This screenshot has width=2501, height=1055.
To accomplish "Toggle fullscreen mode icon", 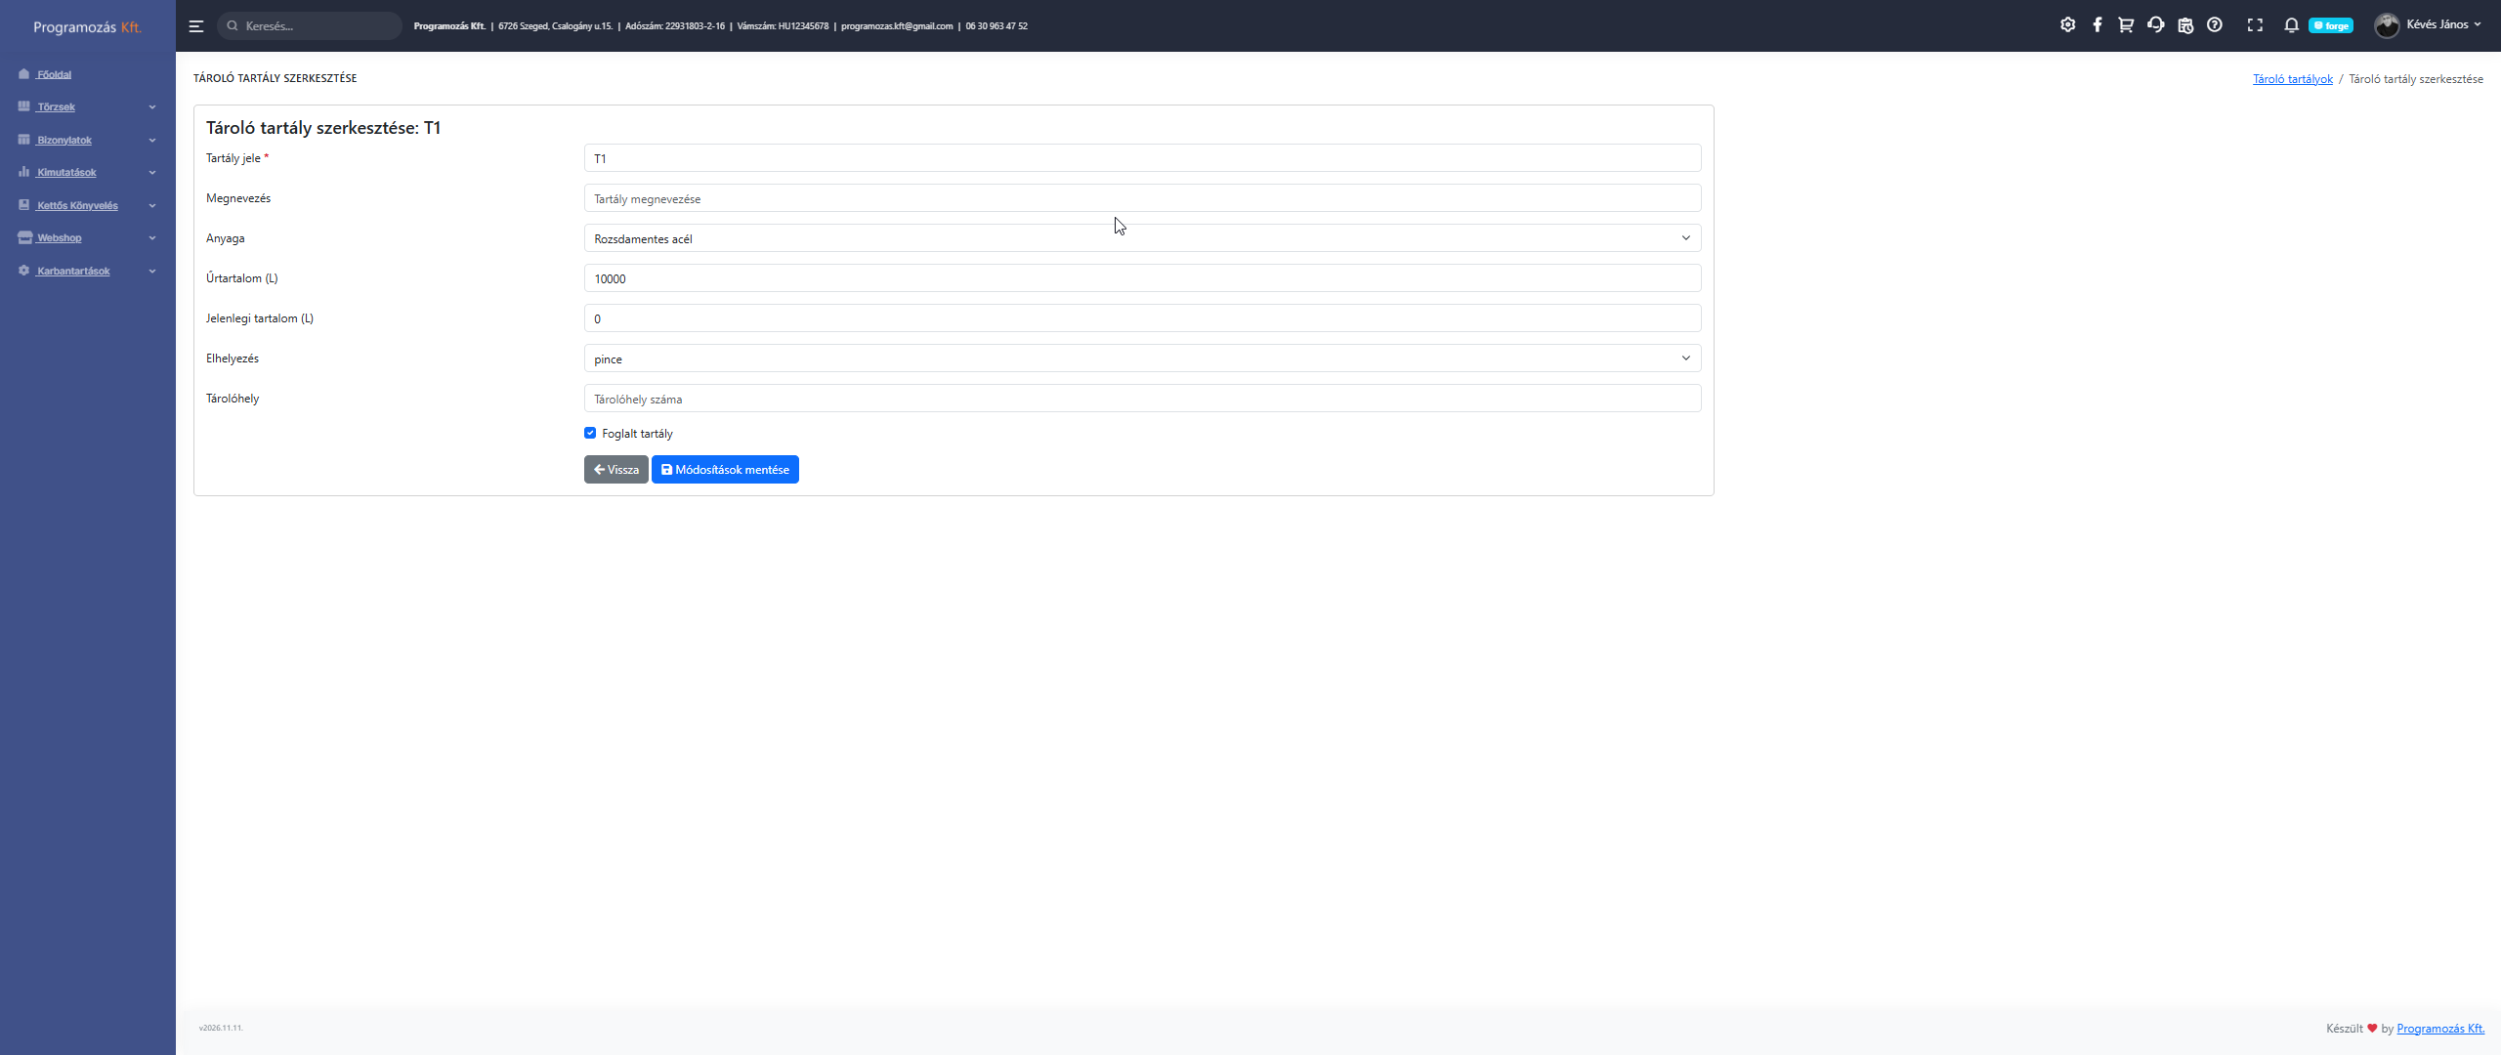I will tap(2255, 25).
